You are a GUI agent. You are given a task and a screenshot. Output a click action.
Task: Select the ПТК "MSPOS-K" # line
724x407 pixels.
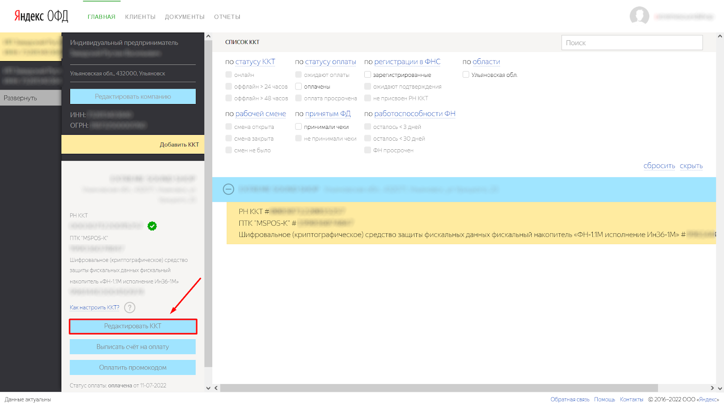coord(296,223)
